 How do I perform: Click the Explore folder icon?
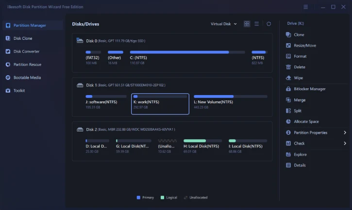(288, 154)
